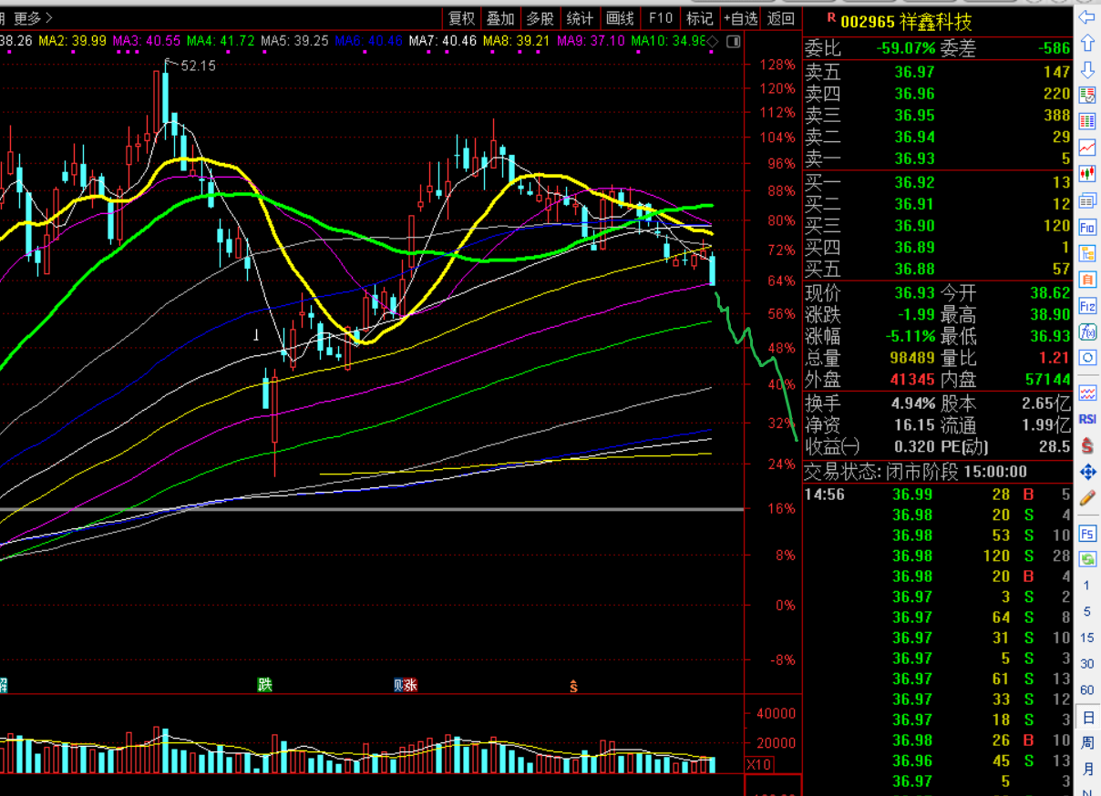Click the 换手 turnover value 4.94%
This screenshot has width=1101, height=796.
(913, 403)
